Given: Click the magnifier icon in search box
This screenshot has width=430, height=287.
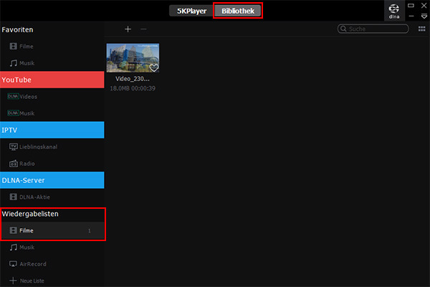Looking at the screenshot, I should [x=343, y=29].
